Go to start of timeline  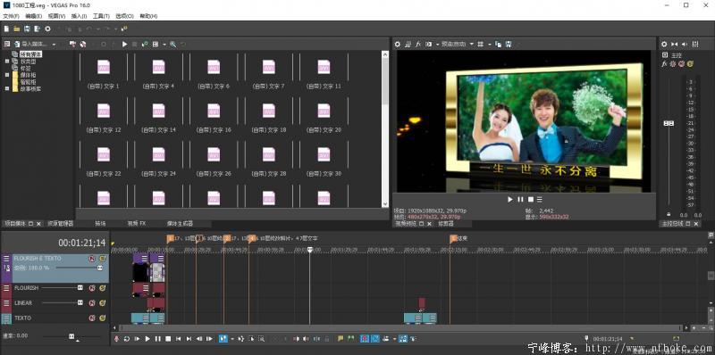click(x=178, y=339)
